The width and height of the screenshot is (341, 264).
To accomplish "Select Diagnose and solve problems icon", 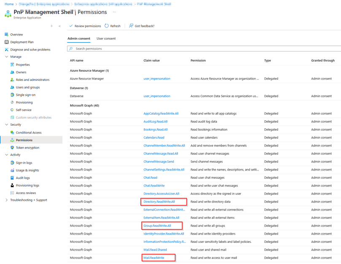I will point(6,50).
